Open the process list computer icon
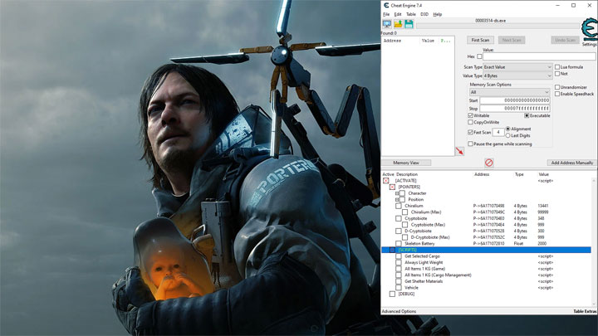 pos(387,24)
